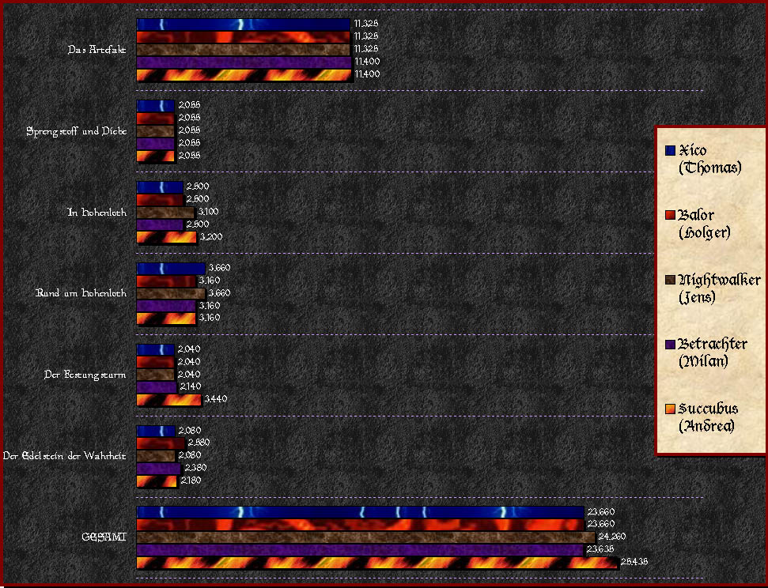The image size is (768, 588).
Task: Click the fiery Succubus bar in GESAMT
Action: 377,563
